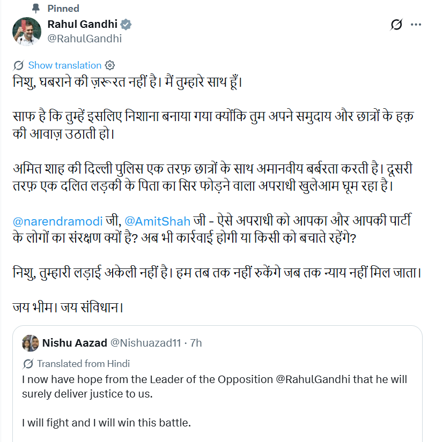
Task: Click the pinned pushpin icon
Action: 35,9
